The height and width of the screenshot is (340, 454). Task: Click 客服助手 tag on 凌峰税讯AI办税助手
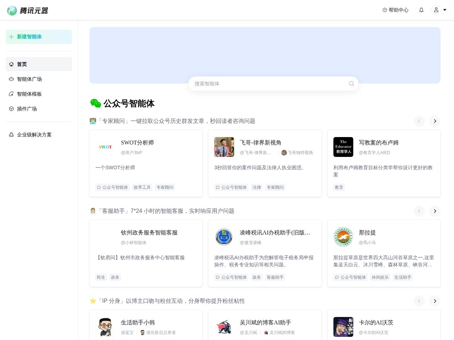(x=275, y=277)
